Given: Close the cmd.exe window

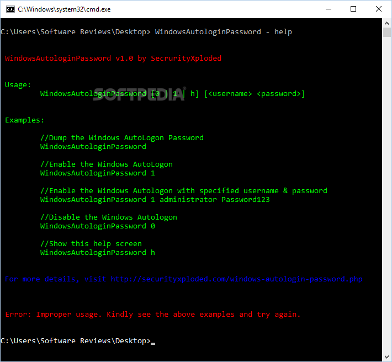Looking at the screenshot, I should coord(379,9).
